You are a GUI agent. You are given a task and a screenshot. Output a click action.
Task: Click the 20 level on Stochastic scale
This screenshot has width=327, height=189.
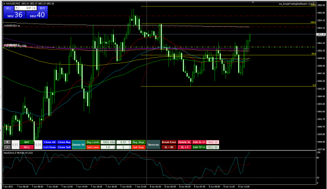[318, 178]
